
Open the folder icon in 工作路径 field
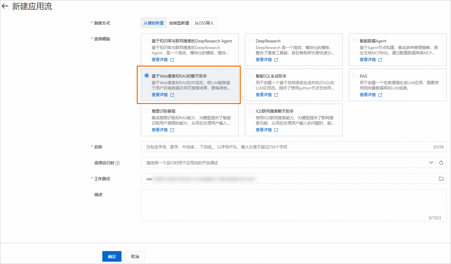[441, 179]
